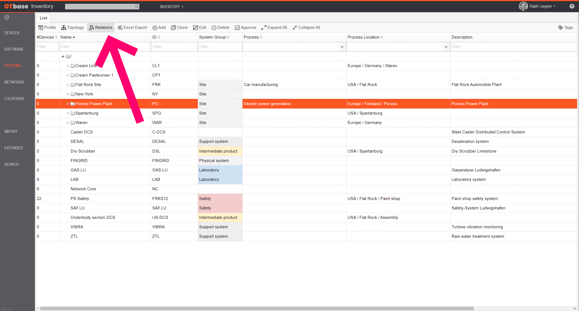Open Ralph Langner user menu
This screenshot has height=311, width=579.
coord(542,6)
